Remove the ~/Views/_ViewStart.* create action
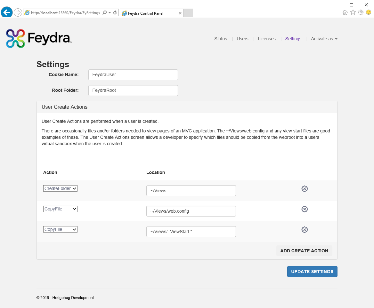The image size is (374, 308). 305,230
